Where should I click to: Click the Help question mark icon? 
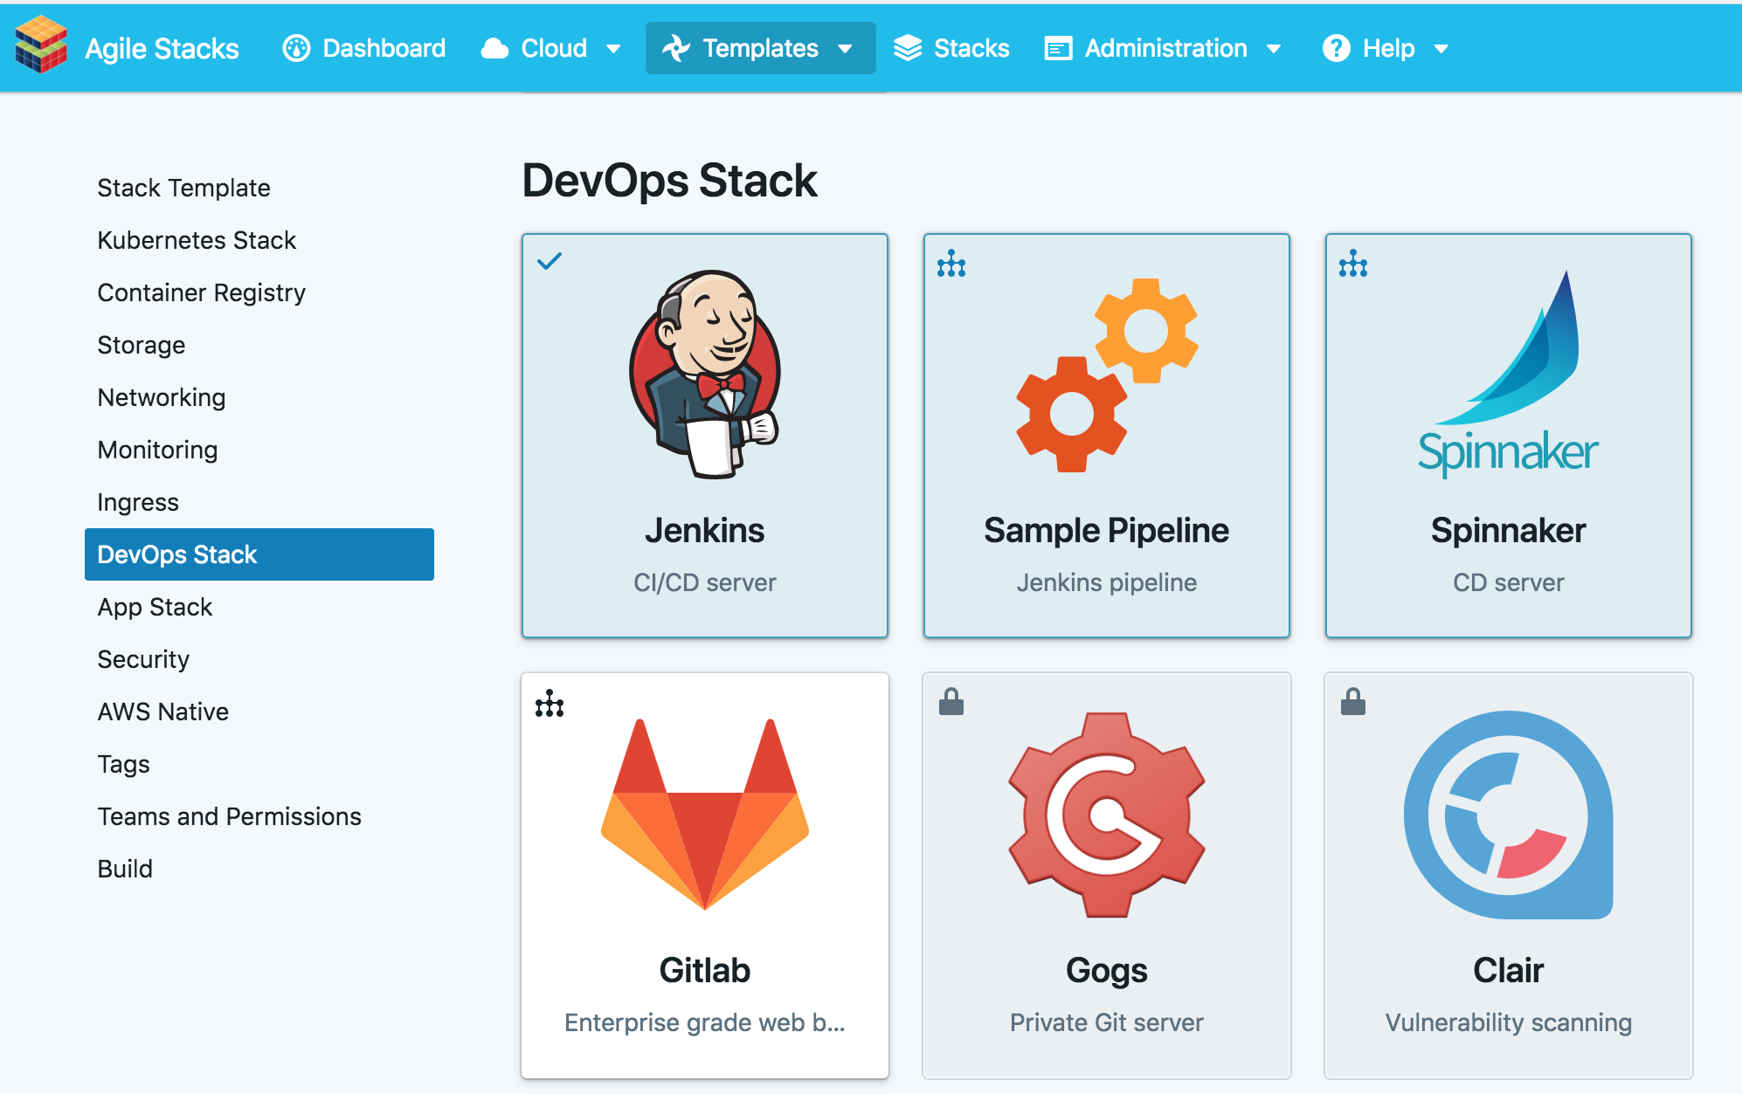(x=1336, y=48)
